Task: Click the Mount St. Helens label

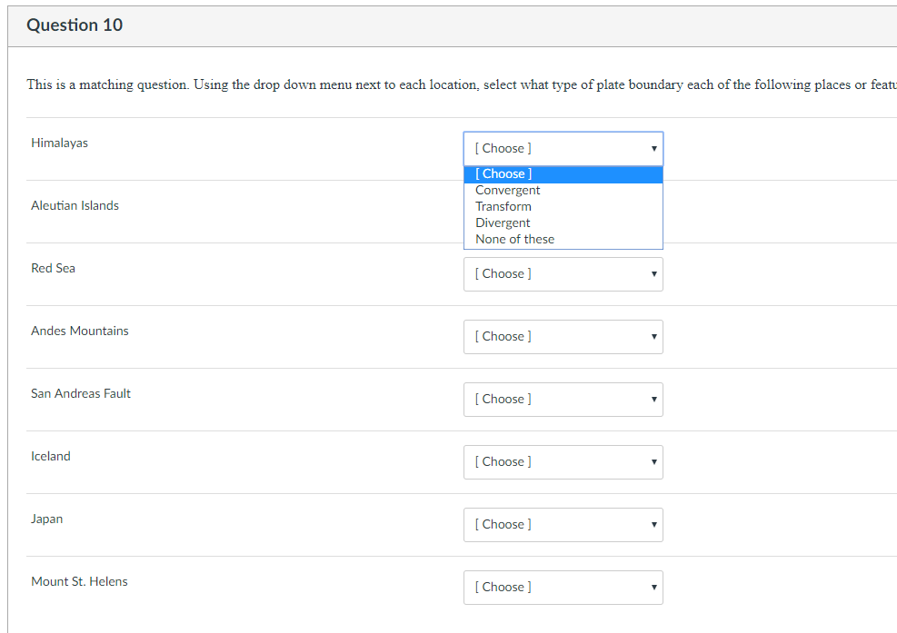Action: tap(79, 581)
